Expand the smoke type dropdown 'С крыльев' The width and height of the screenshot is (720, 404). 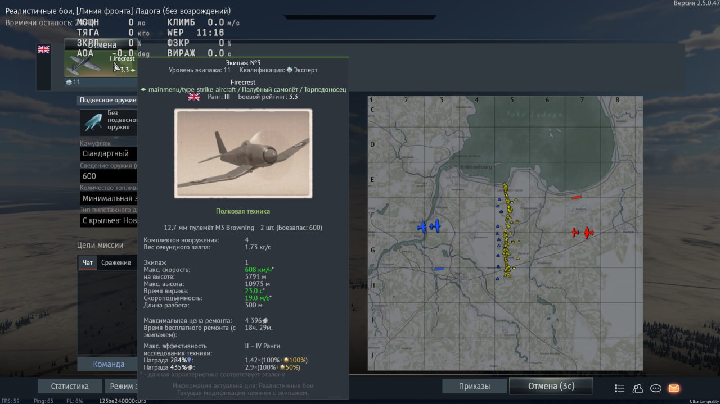pos(109,221)
